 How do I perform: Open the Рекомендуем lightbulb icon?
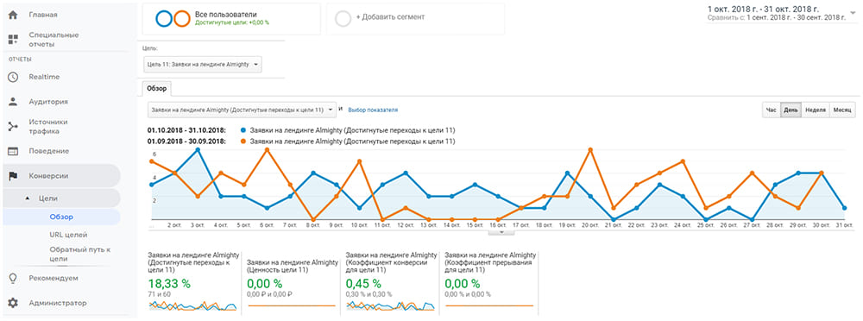(13, 278)
